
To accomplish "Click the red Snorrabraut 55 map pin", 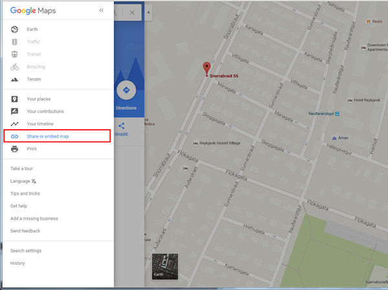I will (x=207, y=69).
